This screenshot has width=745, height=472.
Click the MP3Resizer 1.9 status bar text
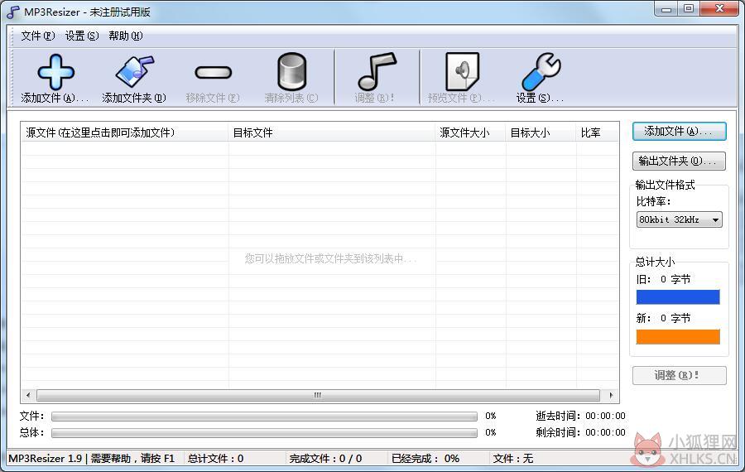(x=92, y=459)
